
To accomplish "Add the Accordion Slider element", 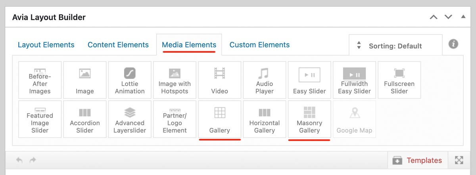I will point(85,119).
